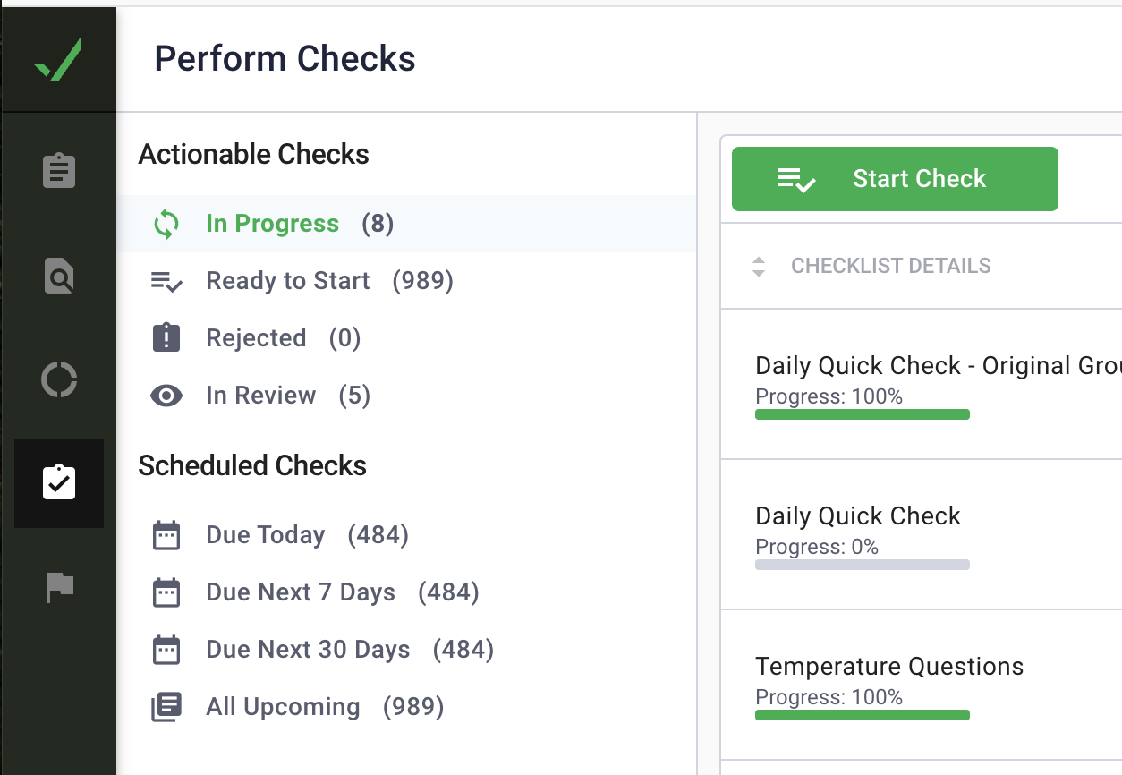Select the clipboard checkmark sidebar icon
Screen dimensions: 1122x775
59,483
